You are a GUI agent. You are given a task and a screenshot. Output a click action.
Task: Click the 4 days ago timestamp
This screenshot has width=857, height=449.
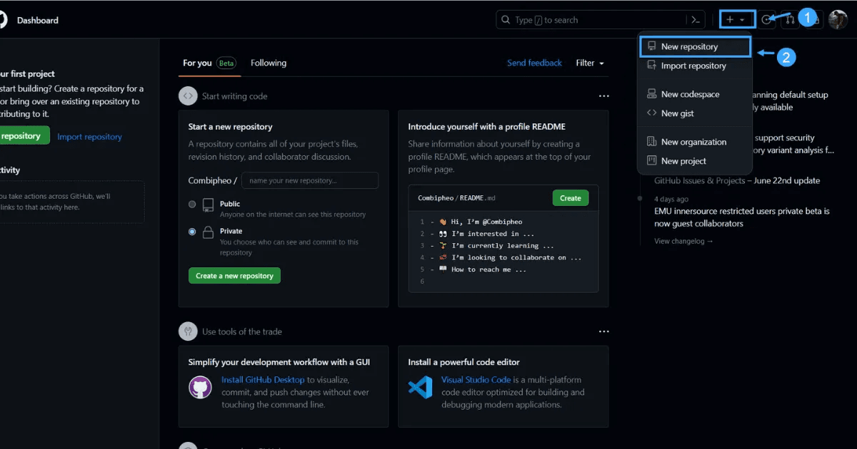pyautogui.click(x=671, y=199)
